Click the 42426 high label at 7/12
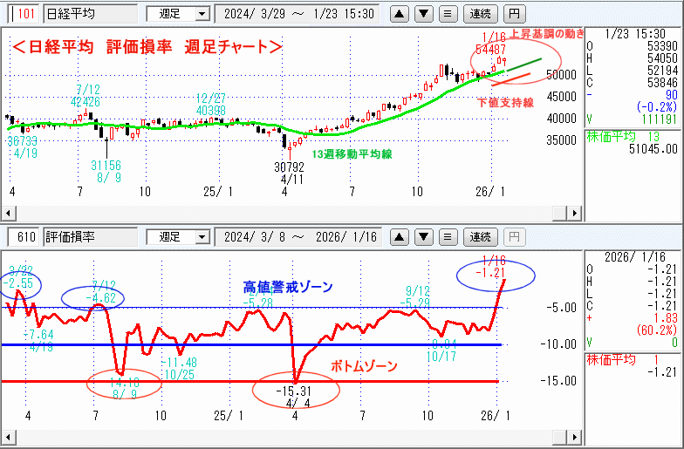This screenshot has width=684, height=449. pos(85,101)
